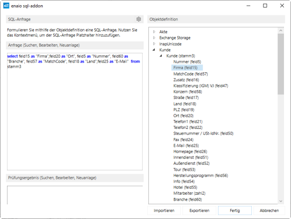Viewport: 291px width, 219px height.
Task: Collapse the Kunde (stamm3) node
Action: [161, 56]
